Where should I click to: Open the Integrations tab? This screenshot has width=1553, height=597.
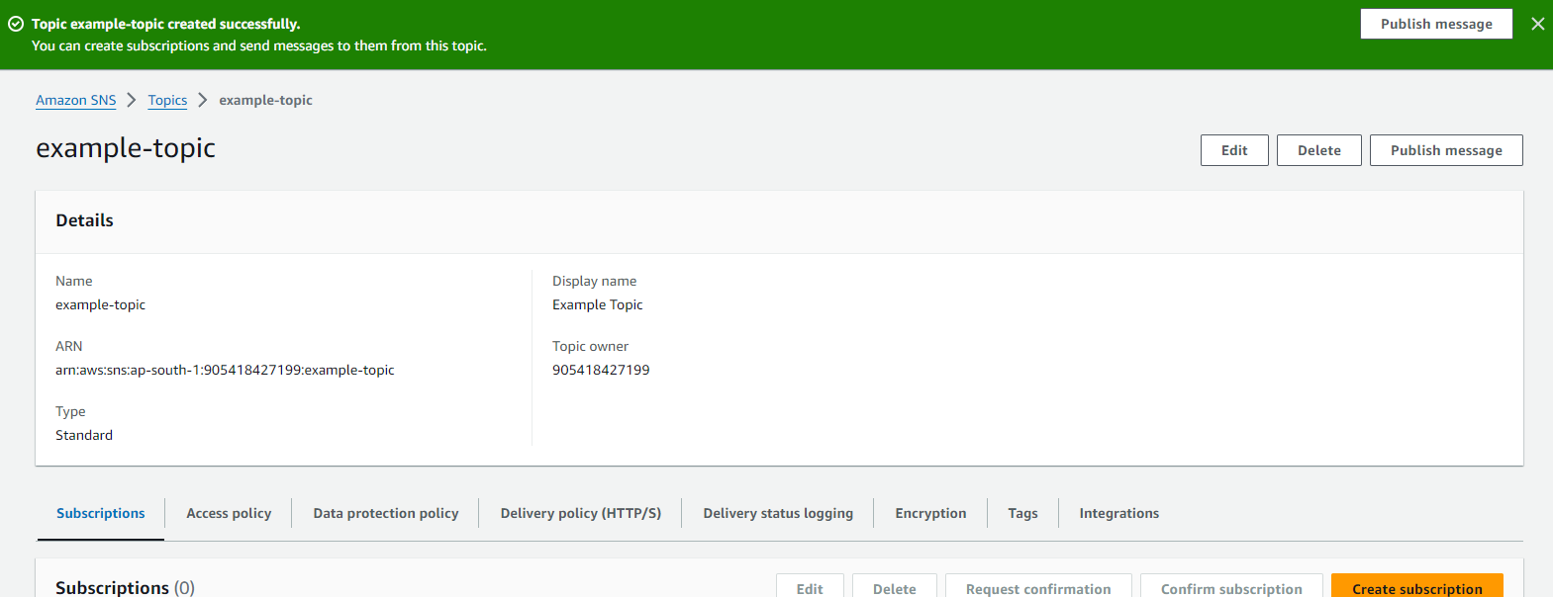click(x=1118, y=513)
